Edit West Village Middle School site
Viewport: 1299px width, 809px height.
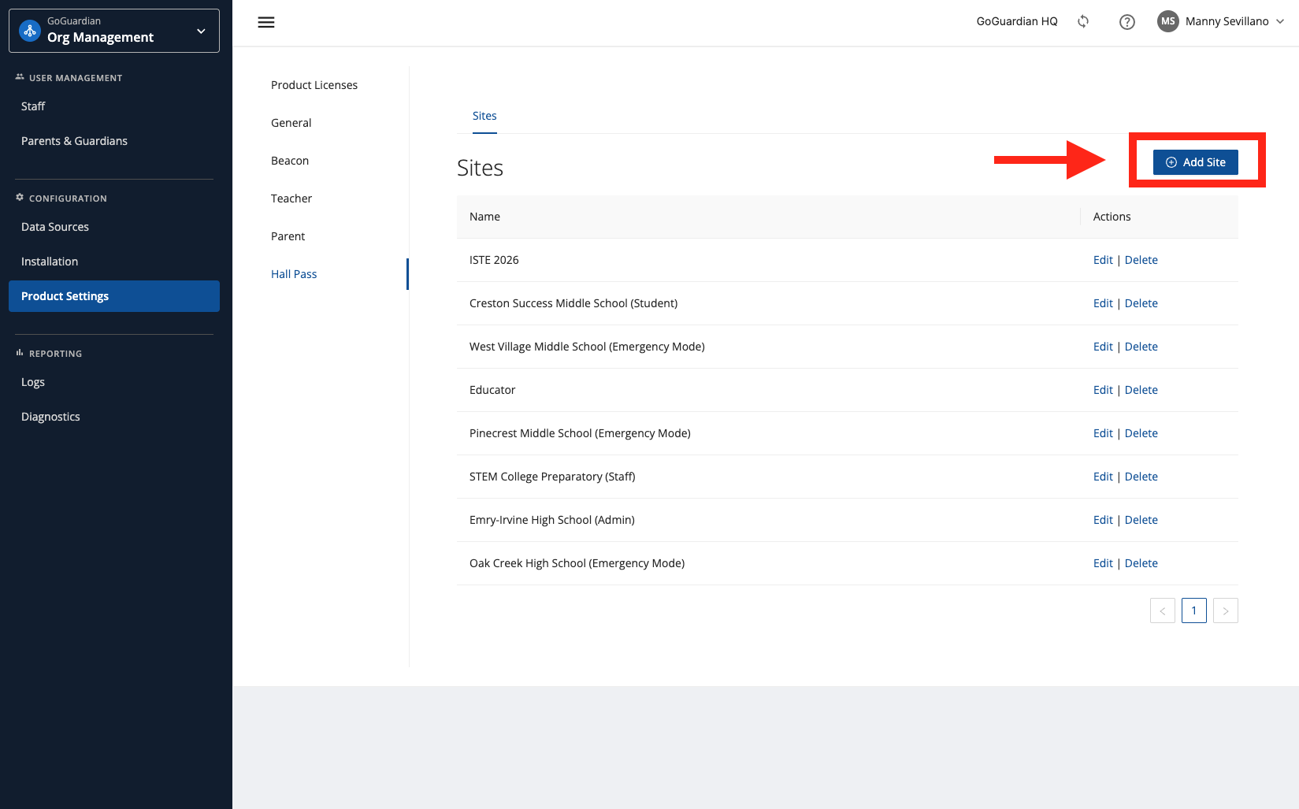[1103, 347]
